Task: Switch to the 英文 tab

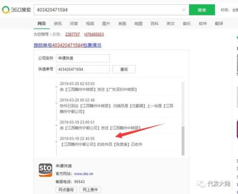Action: (170, 24)
